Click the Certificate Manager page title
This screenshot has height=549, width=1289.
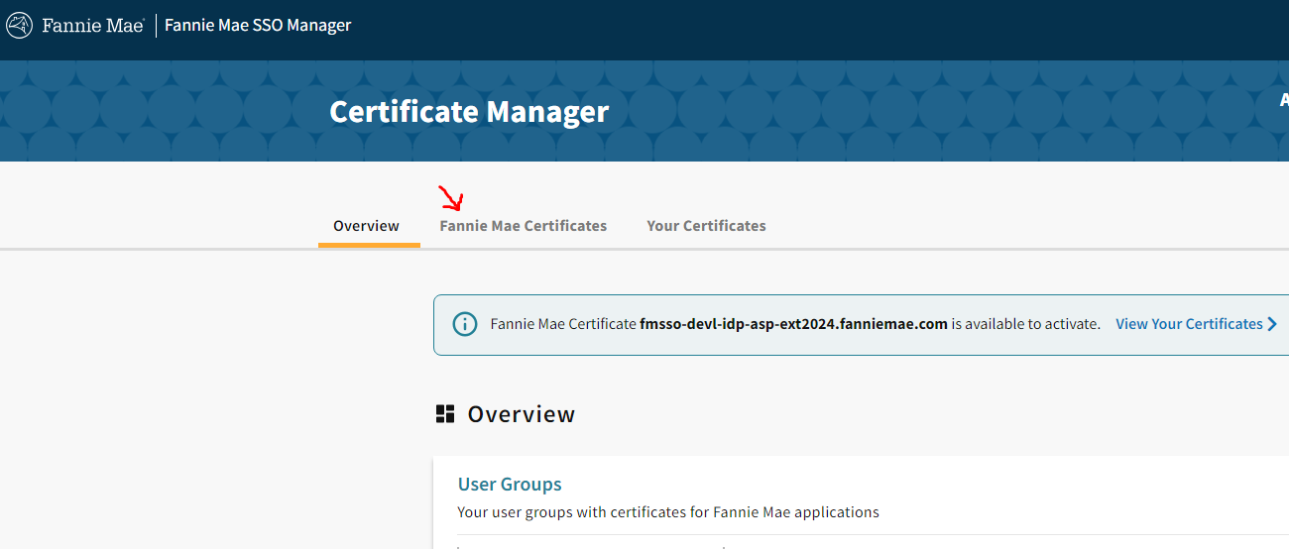point(469,111)
